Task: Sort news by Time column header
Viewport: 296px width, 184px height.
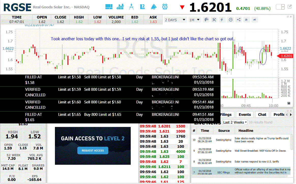Action: [x=205, y=131]
